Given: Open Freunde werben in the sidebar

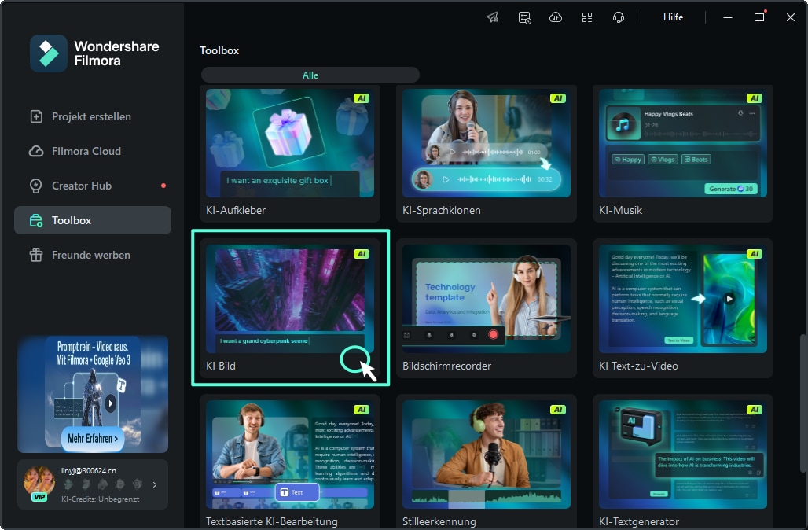Looking at the screenshot, I should (93, 255).
